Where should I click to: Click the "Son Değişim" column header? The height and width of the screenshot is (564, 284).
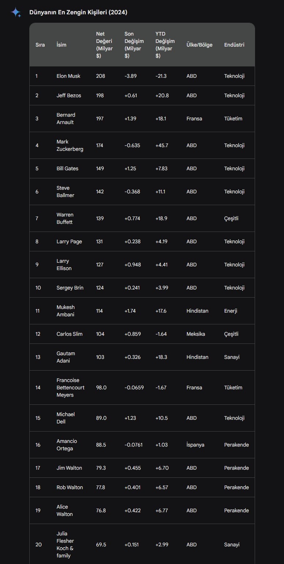[x=134, y=45]
